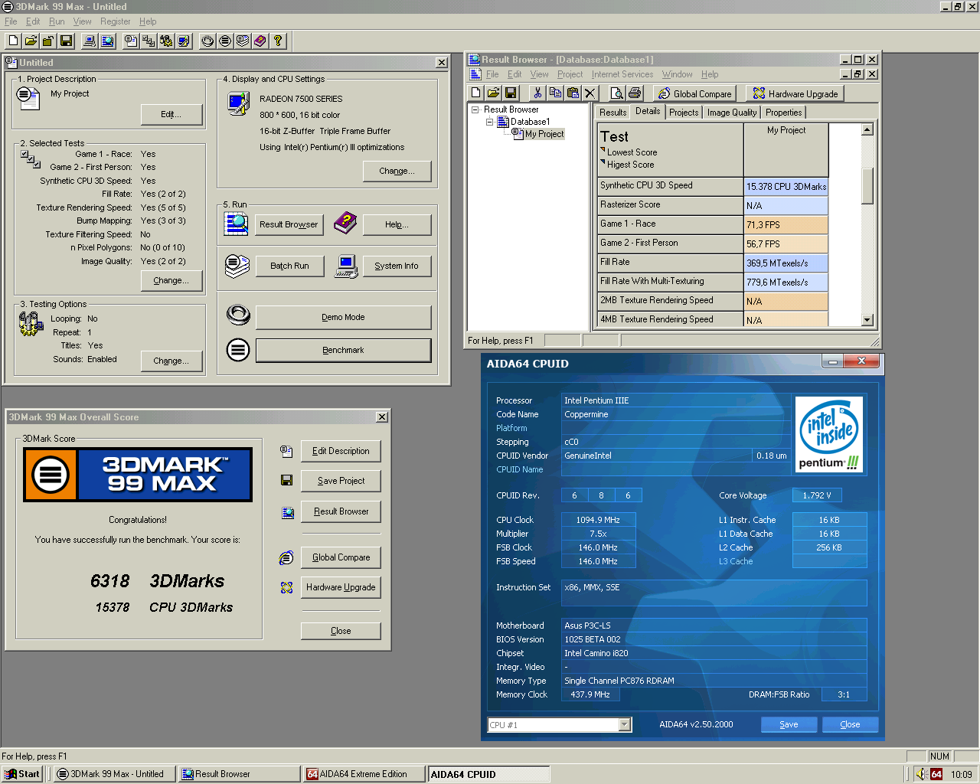Click the New project icon in 3DMark toolbar

pos(14,41)
